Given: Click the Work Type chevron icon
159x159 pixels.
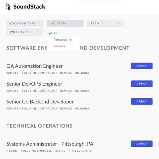Looking at the screenshot, I should coord(38,32).
